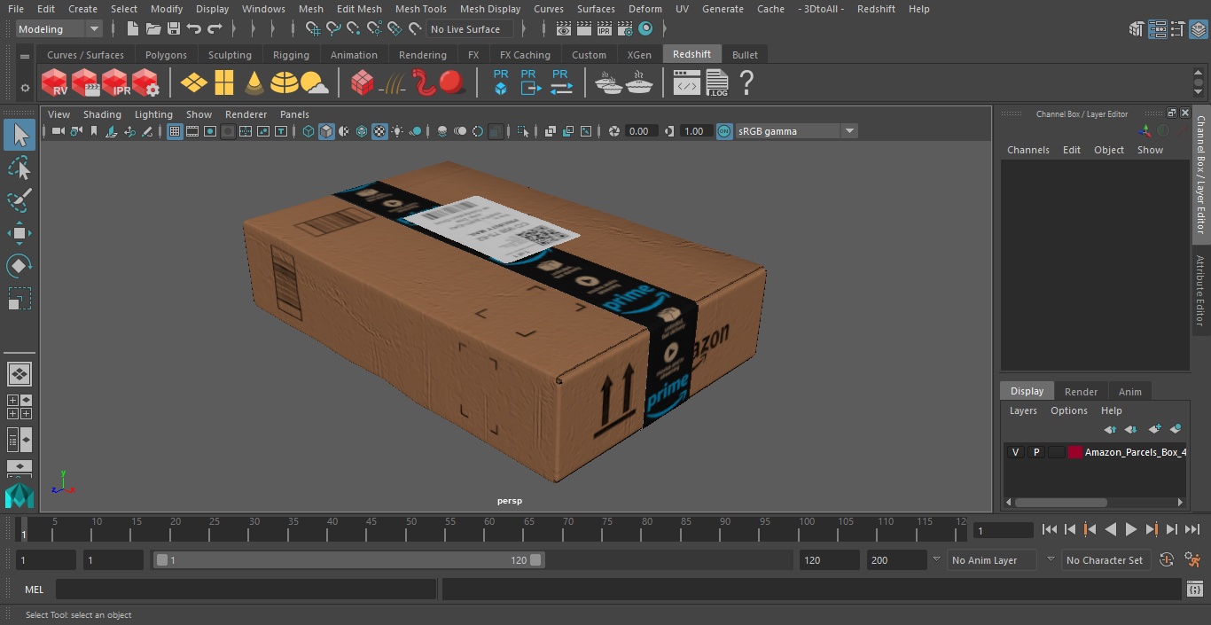Viewport: 1211px width, 625px height.
Task: Open Redshift render settings icon
Action: pos(146,83)
